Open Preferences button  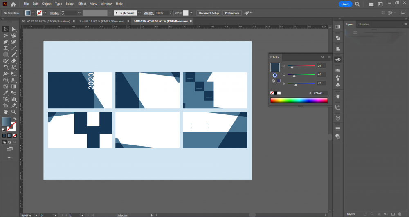[232, 13]
